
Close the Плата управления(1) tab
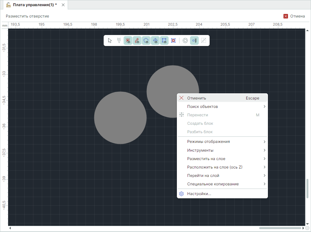pos(63,5)
